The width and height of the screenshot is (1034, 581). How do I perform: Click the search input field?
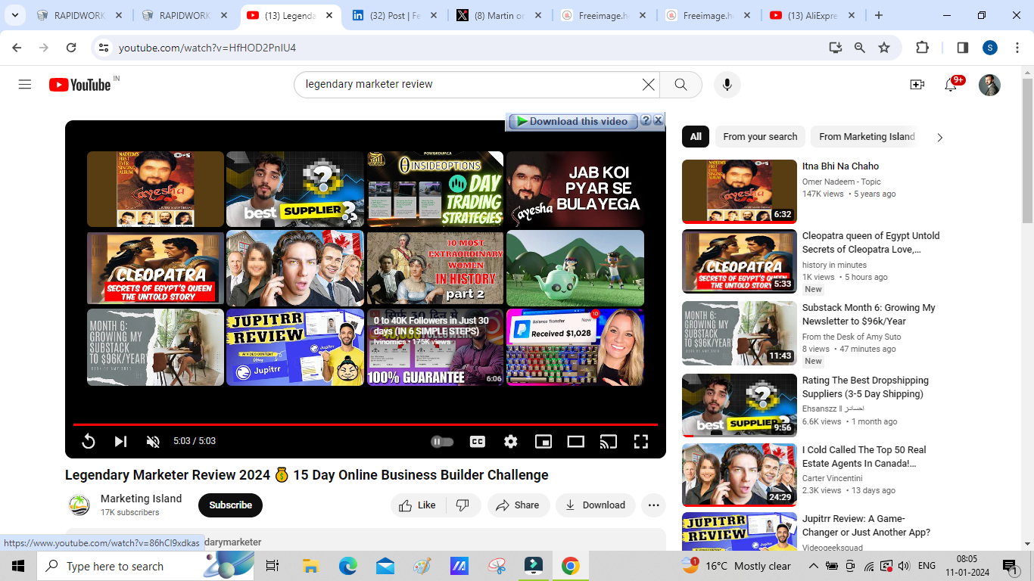(x=469, y=85)
